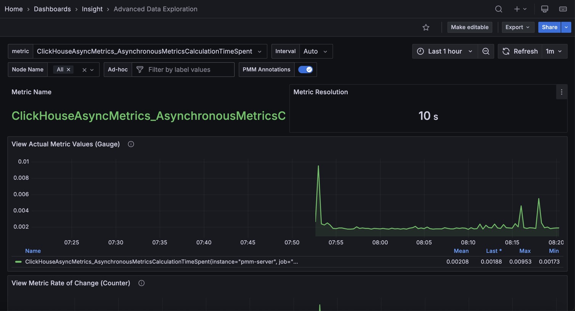Image resolution: width=575 pixels, height=311 pixels.
Task: Click the info icon on View Actual Metric Values
Action: (x=131, y=144)
